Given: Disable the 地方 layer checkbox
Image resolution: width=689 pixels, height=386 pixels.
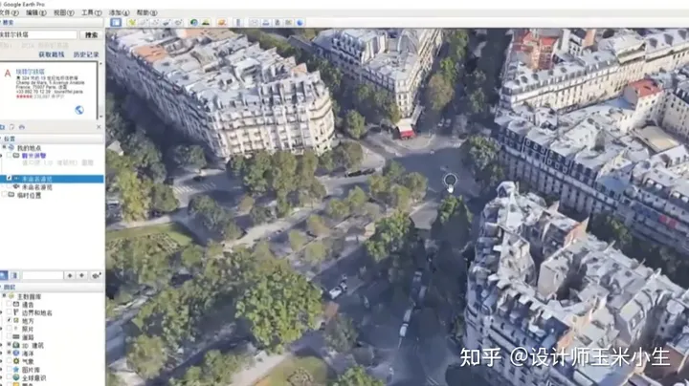Looking at the screenshot, I should pos(9,321).
